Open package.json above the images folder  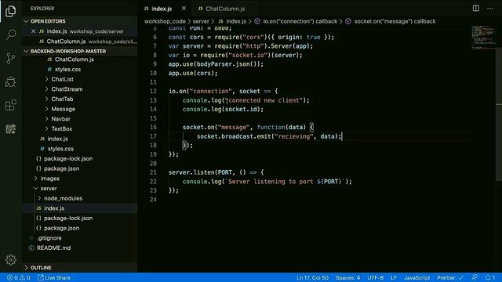61,168
